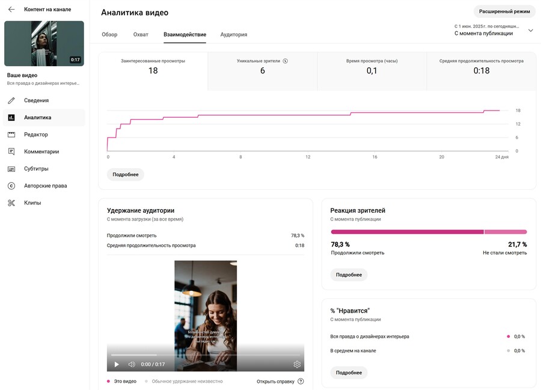This screenshot has width=541, height=390.
Task: Click the Комментарии icon in sidebar
Action: [11, 151]
